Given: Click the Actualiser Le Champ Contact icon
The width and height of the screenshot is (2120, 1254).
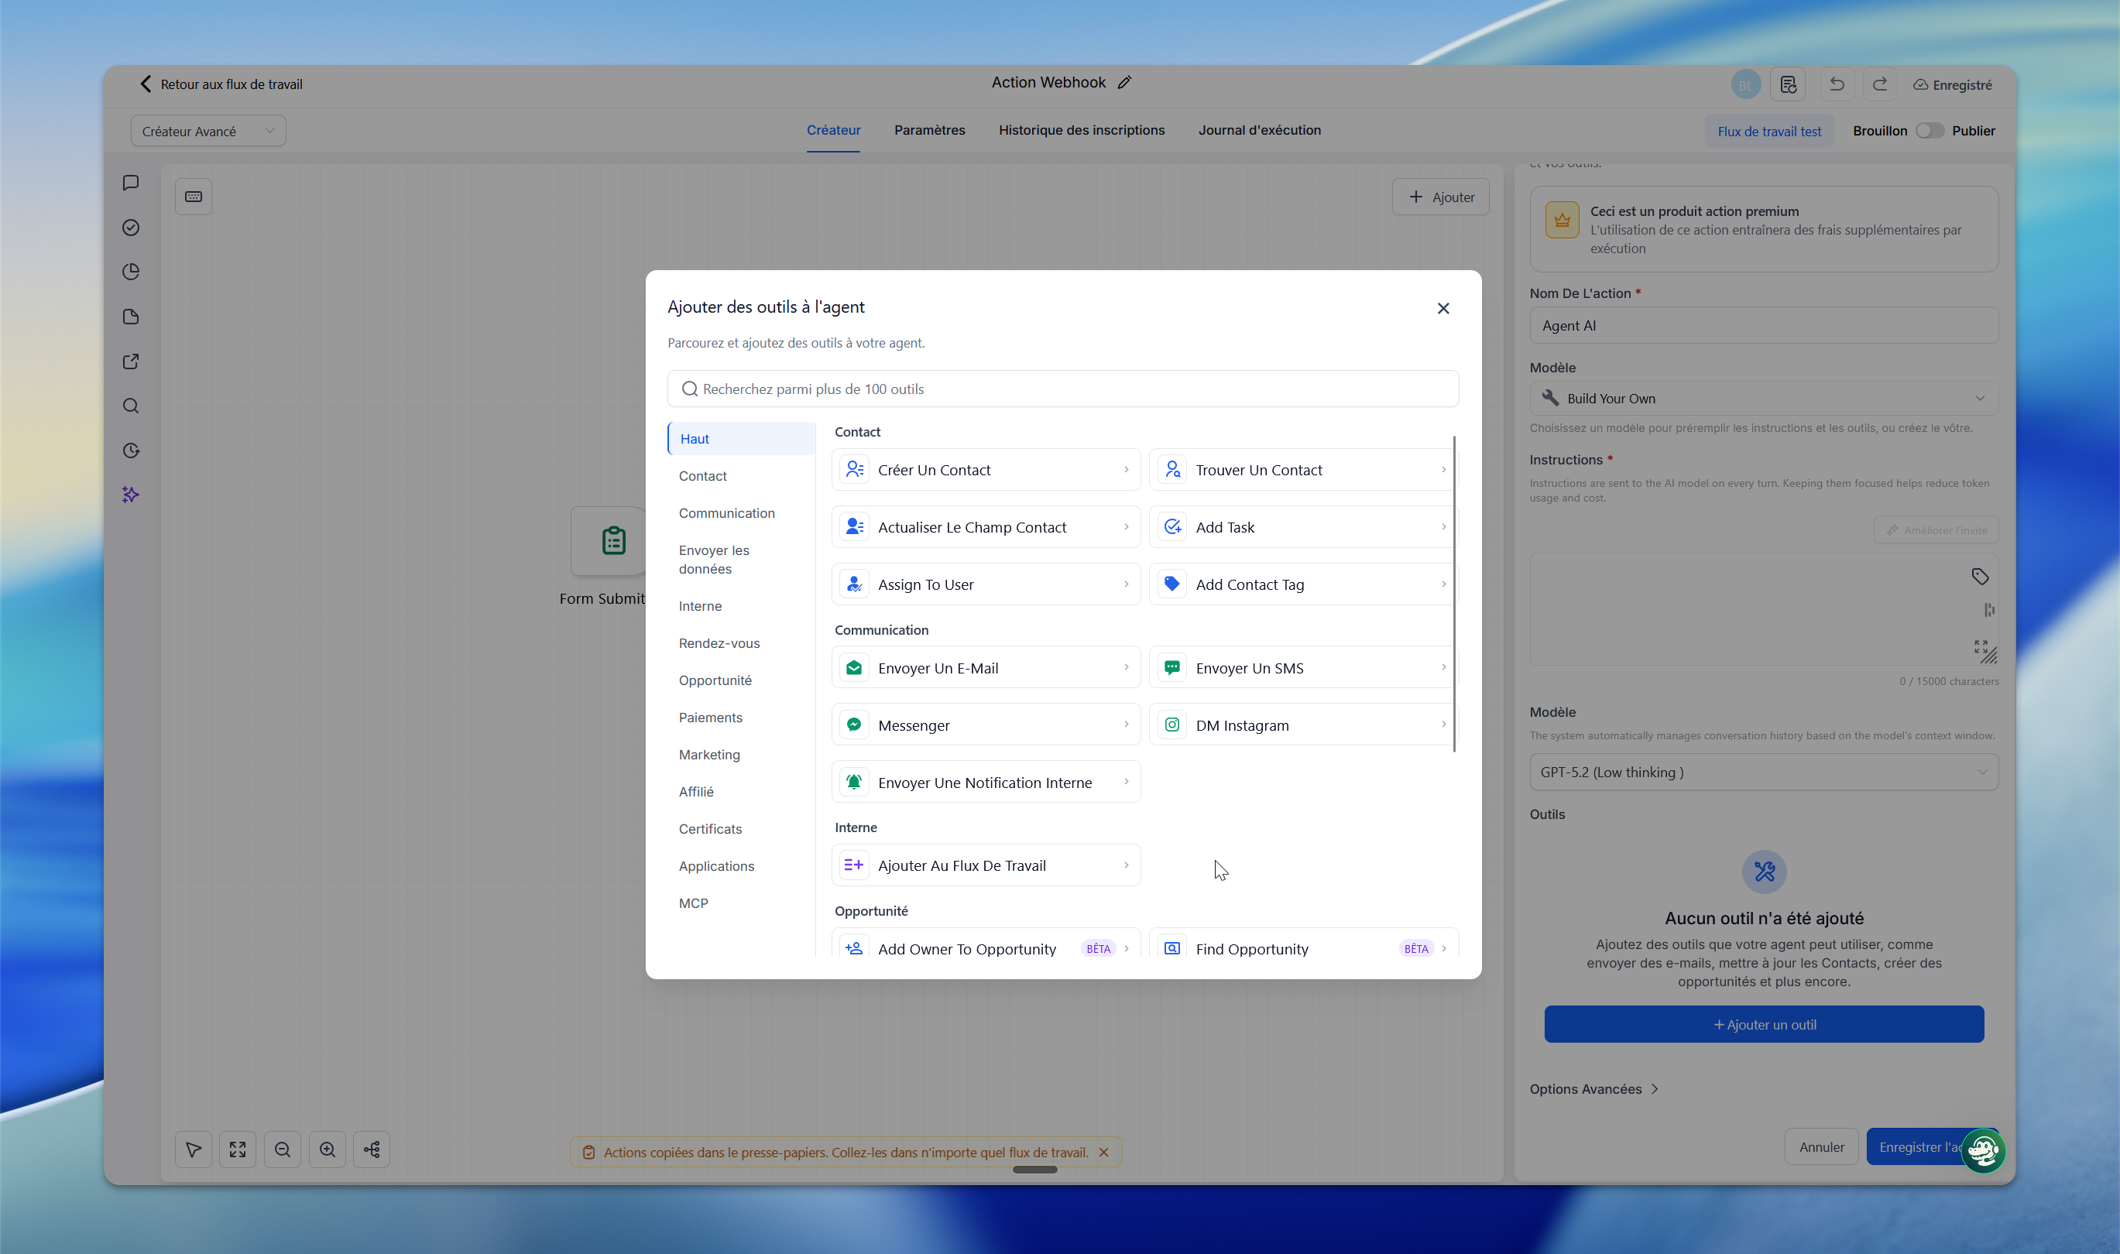Looking at the screenshot, I should 855,526.
